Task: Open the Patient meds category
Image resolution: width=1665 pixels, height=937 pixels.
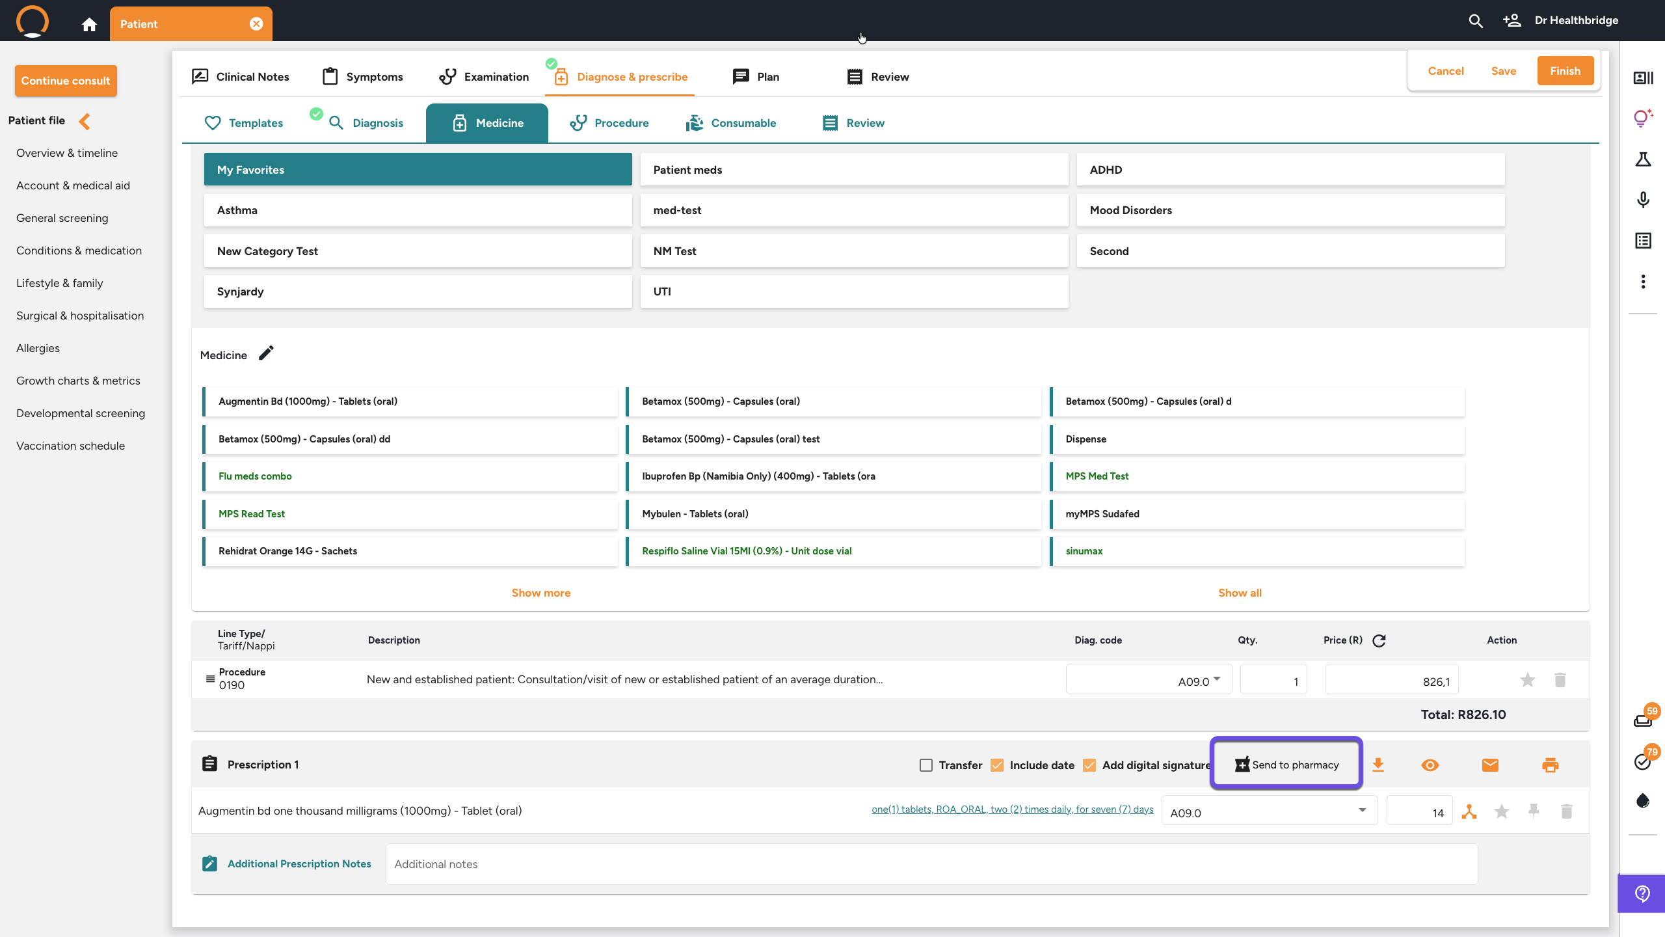Action: tap(854, 170)
